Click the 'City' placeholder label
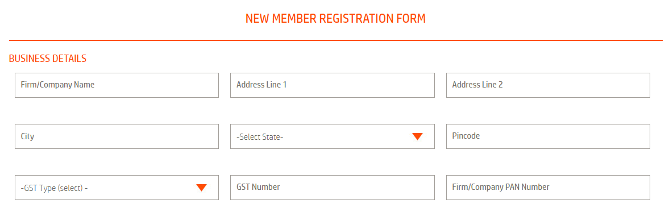 pos(27,137)
